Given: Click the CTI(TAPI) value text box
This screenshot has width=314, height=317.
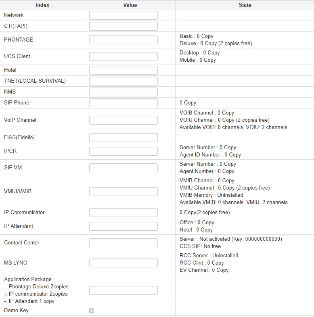Looking at the screenshot, I should pos(123,26).
